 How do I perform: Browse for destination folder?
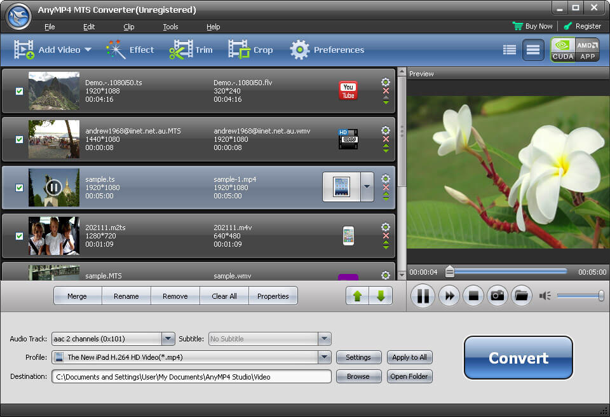pyautogui.click(x=358, y=376)
